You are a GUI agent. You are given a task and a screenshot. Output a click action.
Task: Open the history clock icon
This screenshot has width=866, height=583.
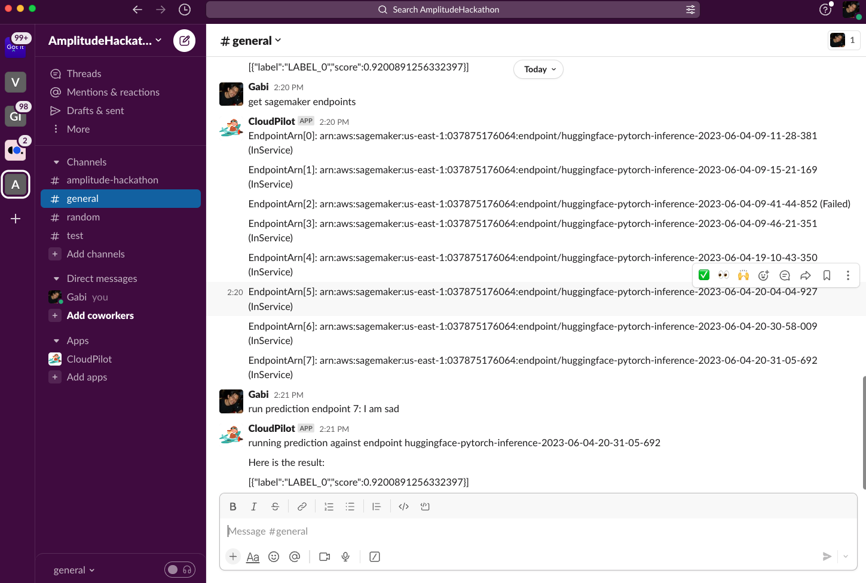(185, 10)
